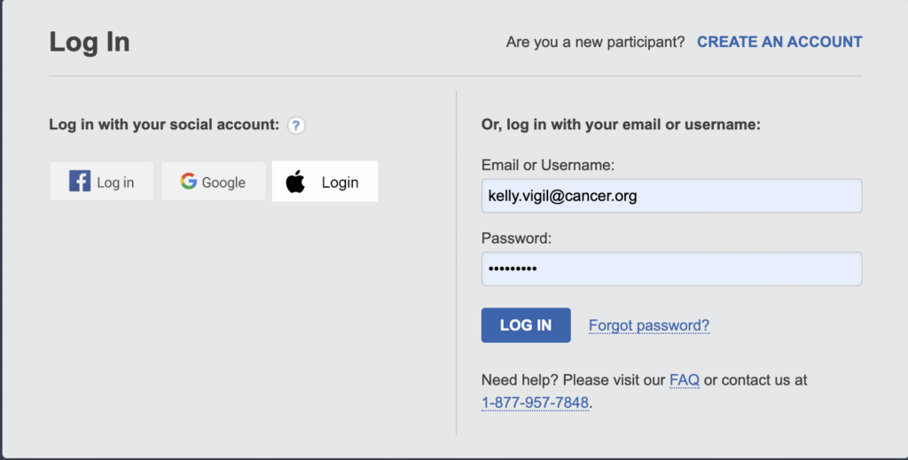Click the "Forgot password?" link
The image size is (908, 460).
649,325
